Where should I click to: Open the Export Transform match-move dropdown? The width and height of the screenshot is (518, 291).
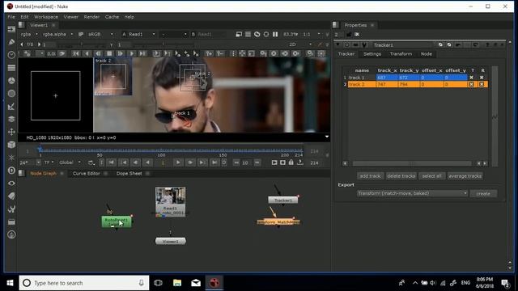pos(412,193)
